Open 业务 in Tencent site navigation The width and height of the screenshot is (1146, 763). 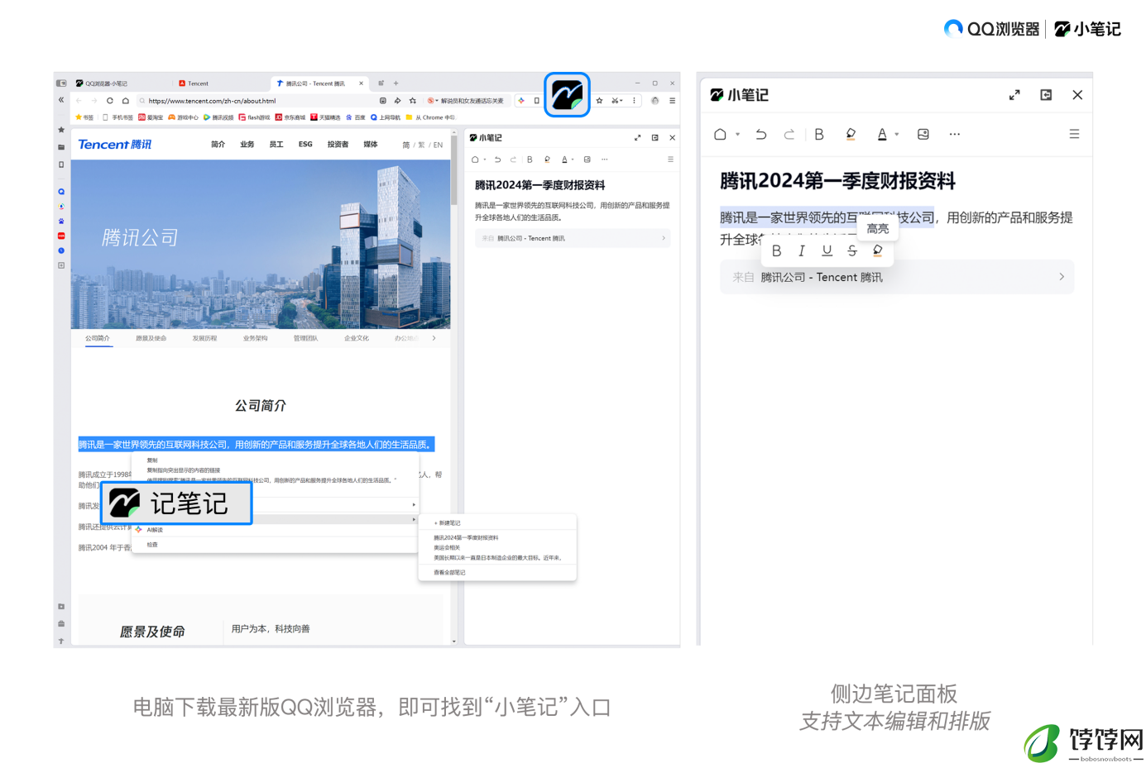tap(247, 145)
